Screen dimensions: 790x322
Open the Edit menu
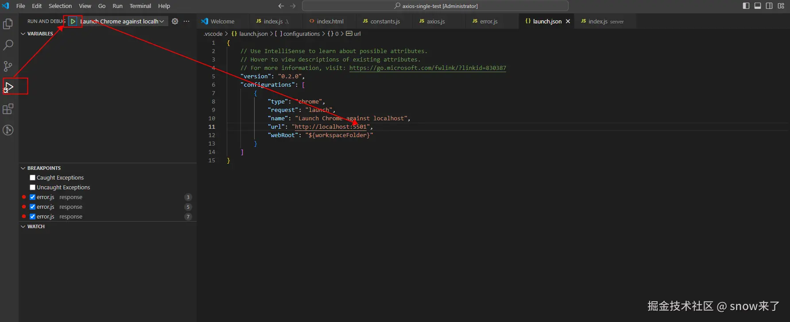pos(37,6)
